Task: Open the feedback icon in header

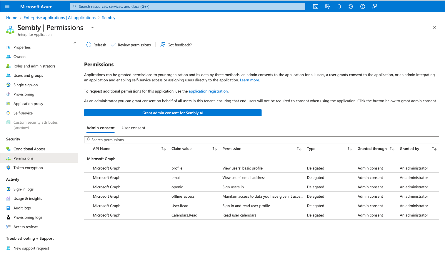Action: pyautogui.click(x=374, y=6)
